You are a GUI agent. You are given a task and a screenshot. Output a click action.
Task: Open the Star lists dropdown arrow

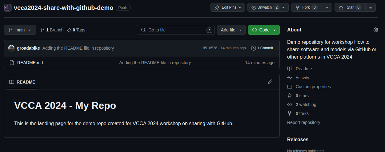pos(371,7)
